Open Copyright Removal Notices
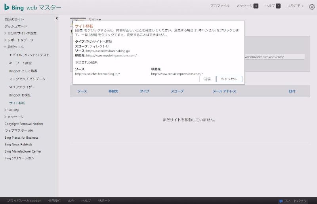 click(24, 124)
